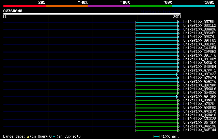Image resolution: width=218 pixels, height=139 pixels.
Task: Click the cyan arrowhead on the A5AXY6 row
Action: [x=178, y=82]
